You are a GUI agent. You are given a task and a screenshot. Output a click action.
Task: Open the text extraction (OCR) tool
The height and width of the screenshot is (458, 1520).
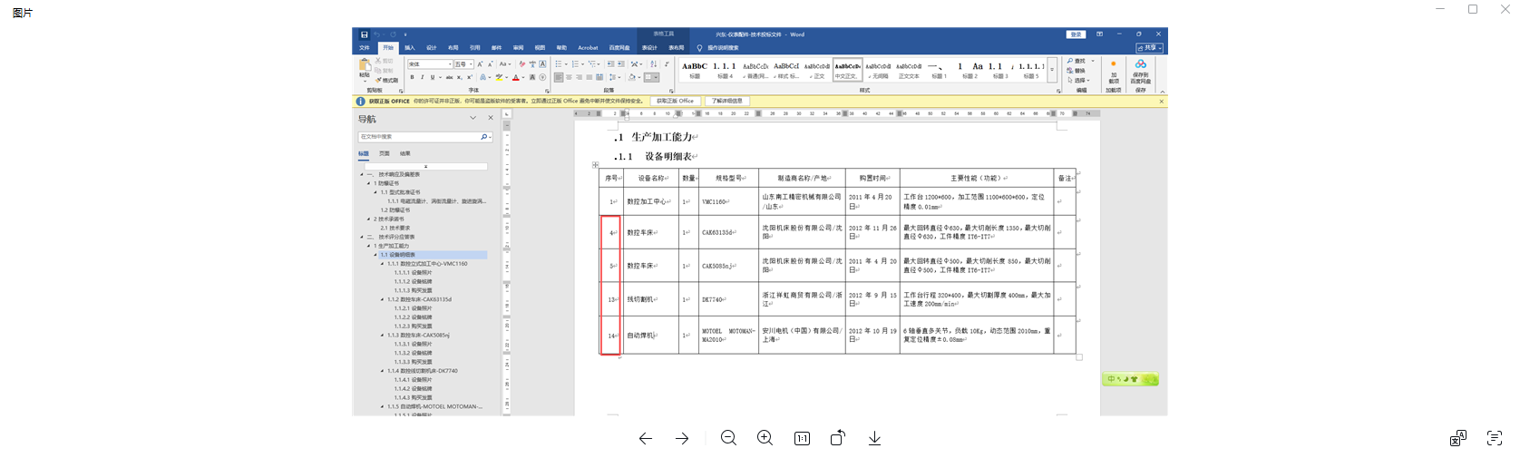coord(1495,438)
